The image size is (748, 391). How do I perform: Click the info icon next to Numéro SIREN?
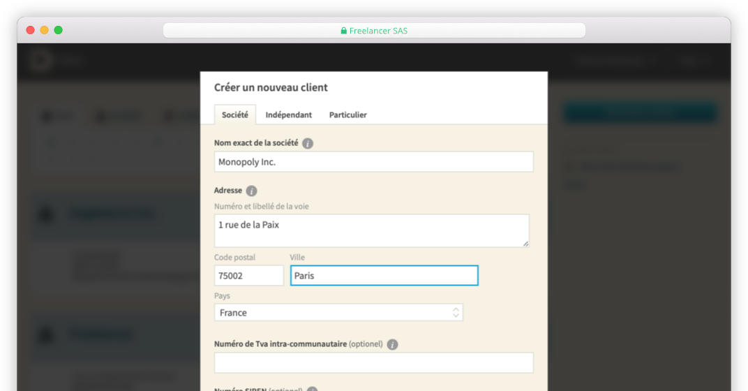[x=312, y=389]
